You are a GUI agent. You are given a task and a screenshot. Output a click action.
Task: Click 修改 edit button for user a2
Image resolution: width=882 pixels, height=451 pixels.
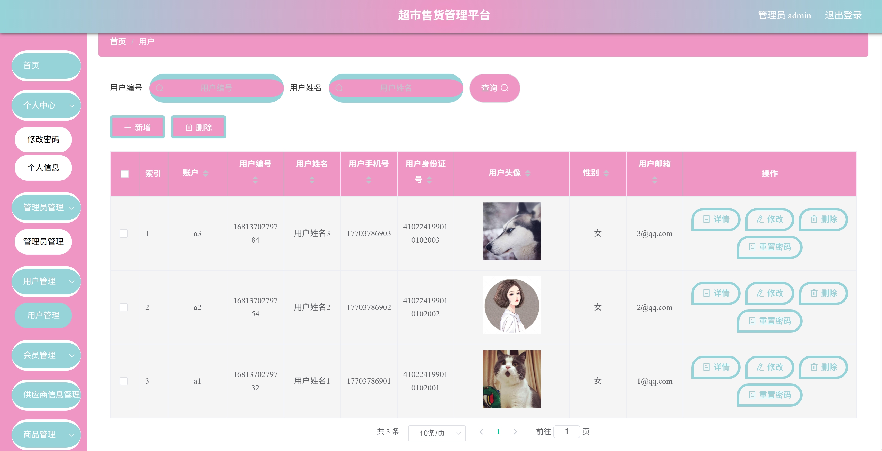[769, 293]
